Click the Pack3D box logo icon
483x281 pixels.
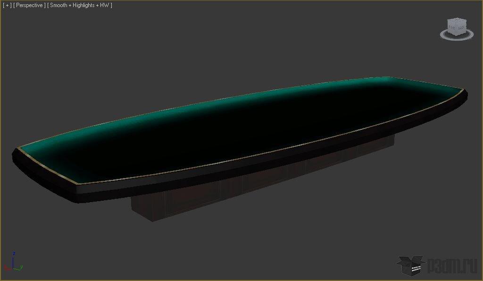point(410,266)
